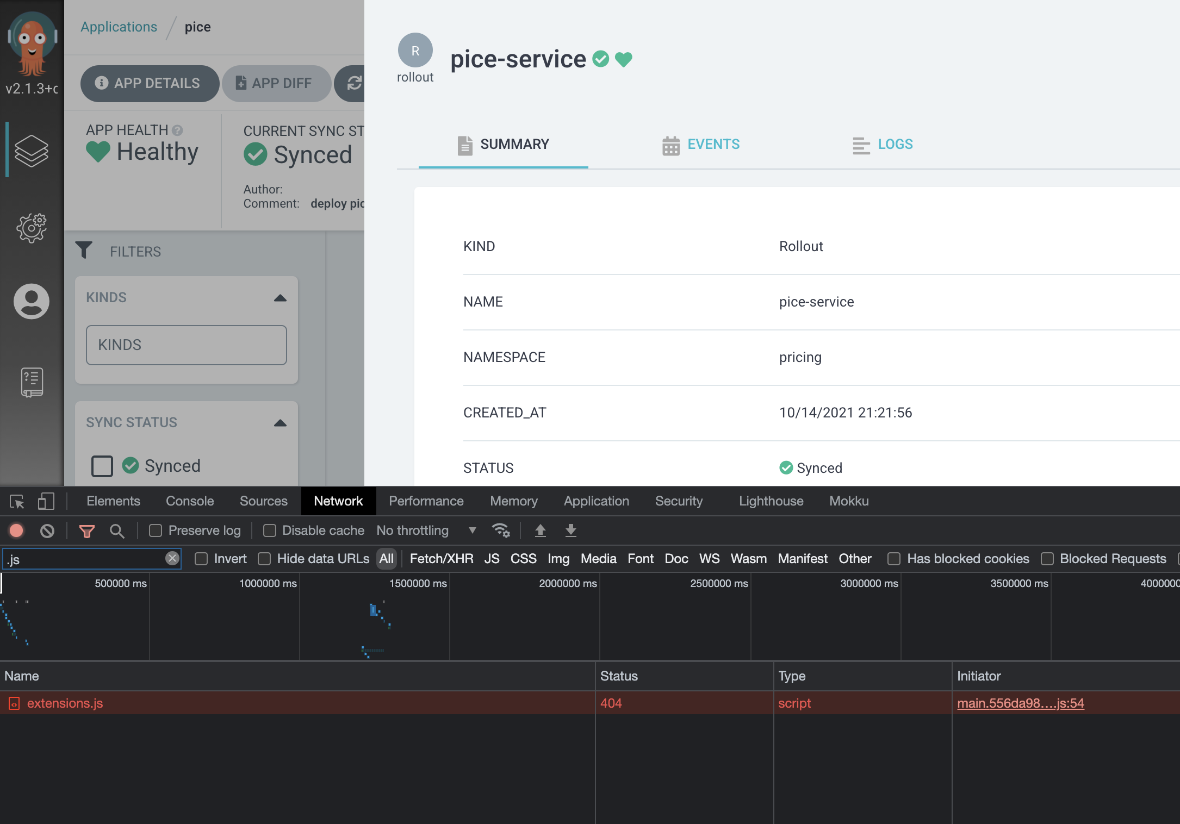Collapse the KINDS filter section
The image size is (1180, 824).
coord(280,297)
